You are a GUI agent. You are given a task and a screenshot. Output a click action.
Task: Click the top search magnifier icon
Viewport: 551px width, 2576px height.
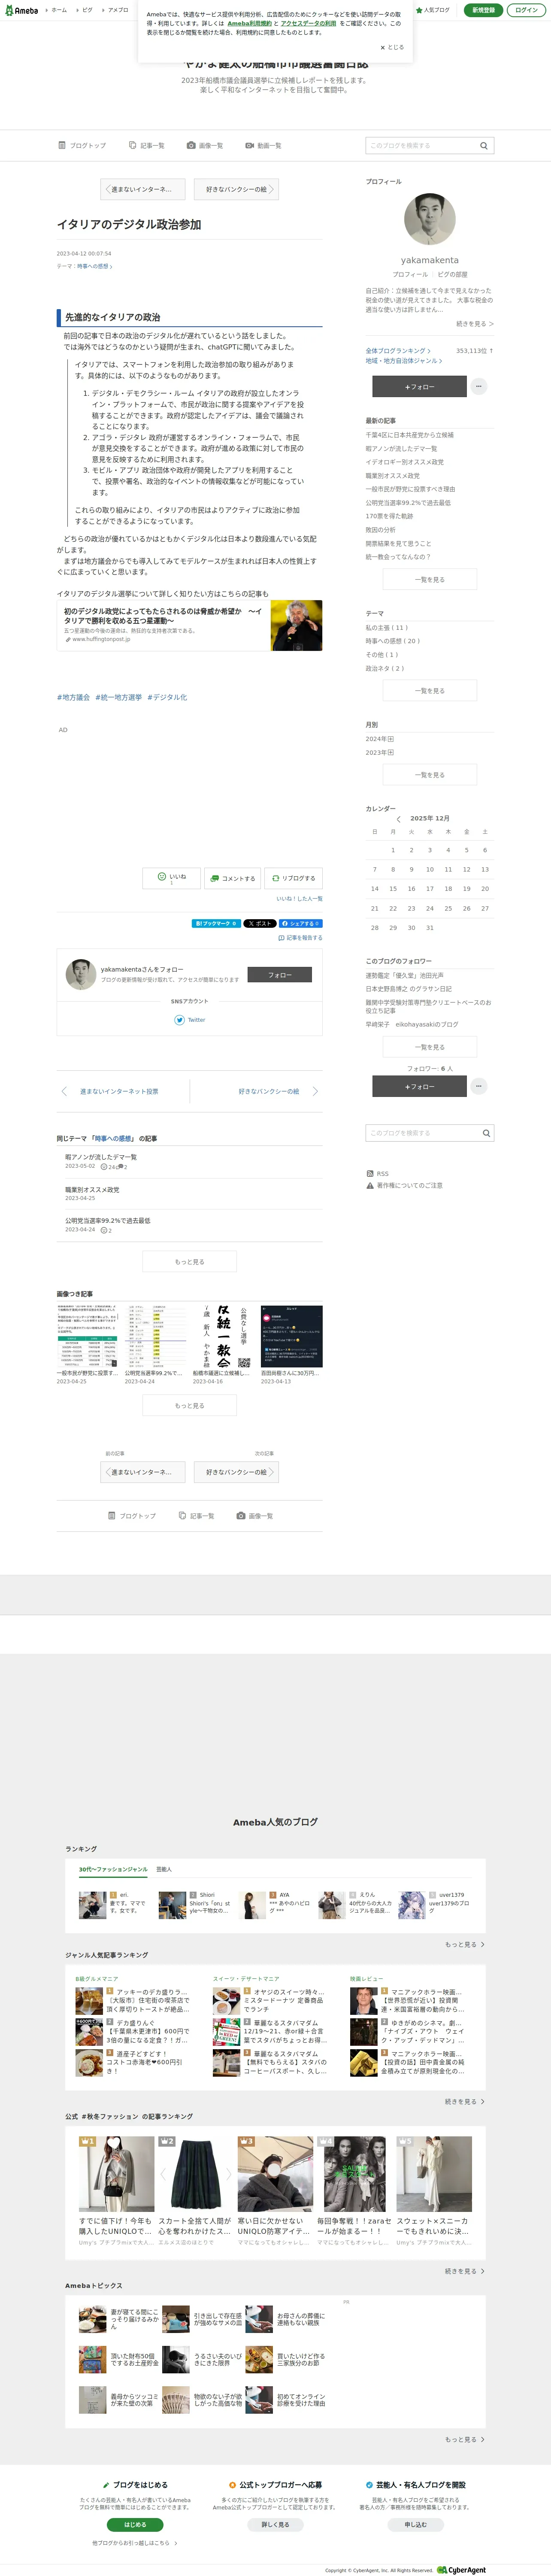point(484,146)
